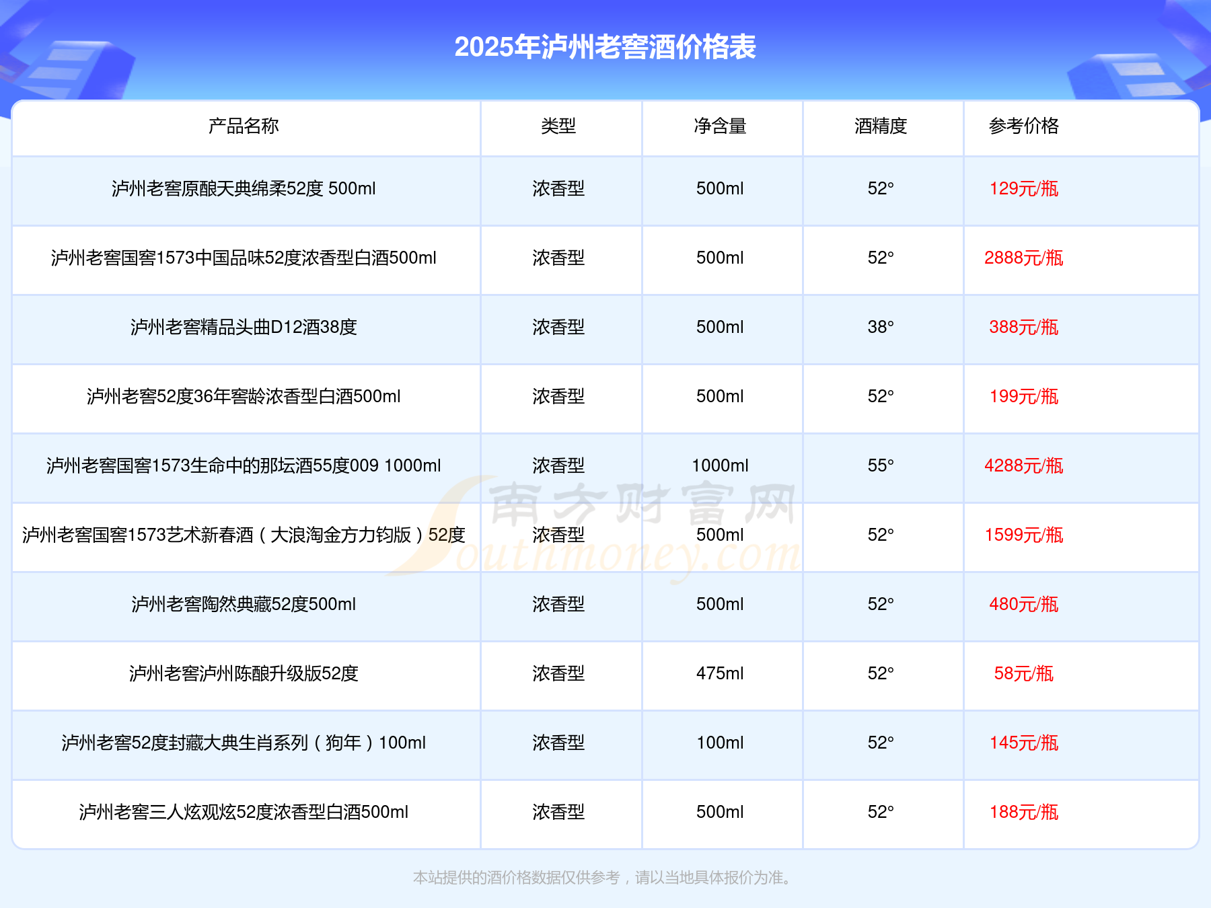Click the price 4288元/瓶

tap(1024, 465)
